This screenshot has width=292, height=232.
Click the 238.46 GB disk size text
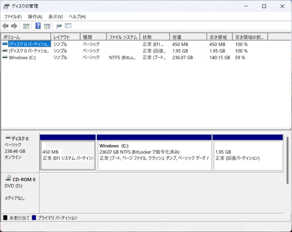point(15,151)
